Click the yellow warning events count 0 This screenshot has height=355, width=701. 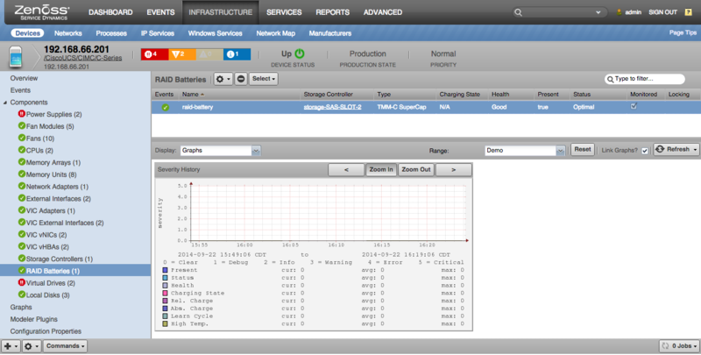(x=209, y=54)
